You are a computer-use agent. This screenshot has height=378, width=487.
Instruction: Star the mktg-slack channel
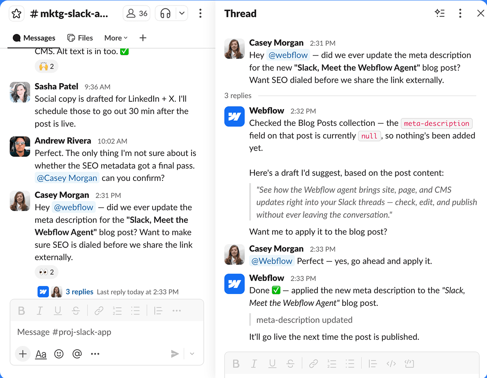click(x=16, y=14)
